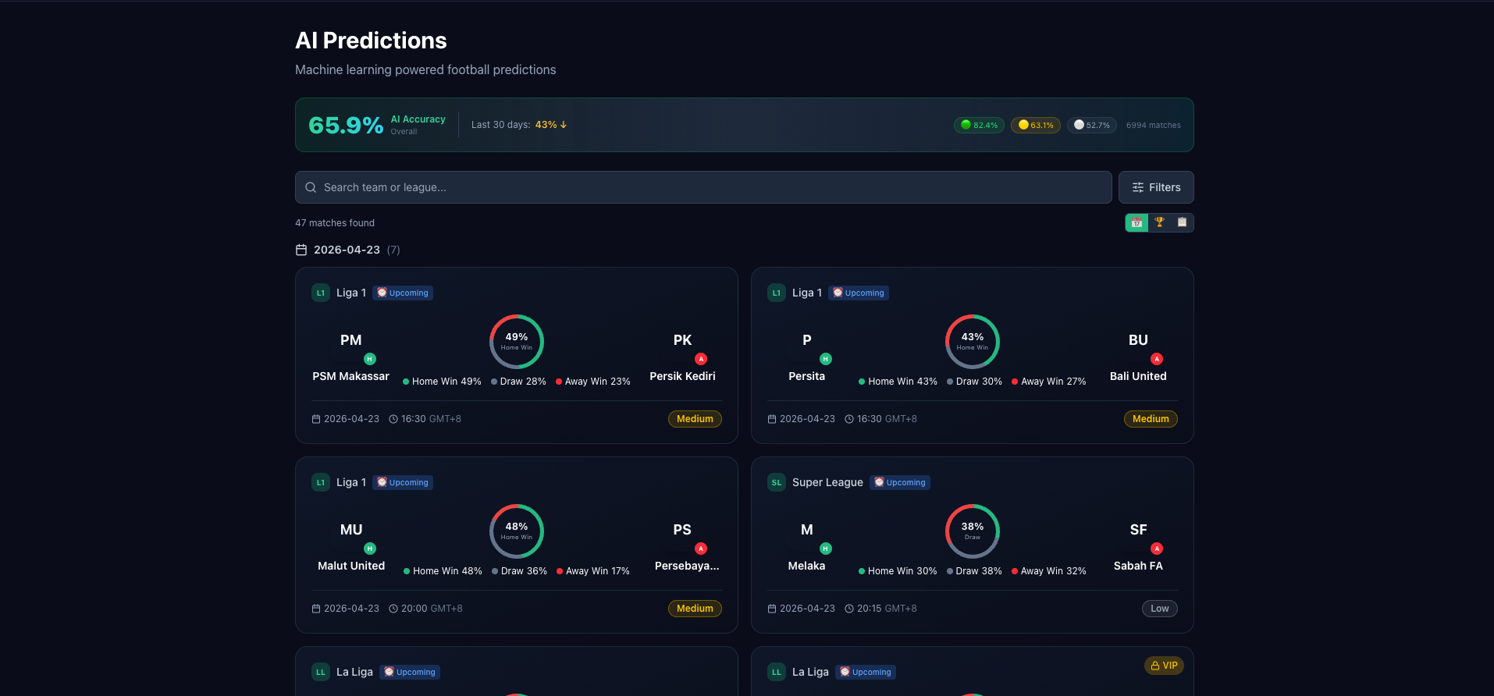
Task: Open PSM Makassar team badge PM
Action: click(x=351, y=340)
